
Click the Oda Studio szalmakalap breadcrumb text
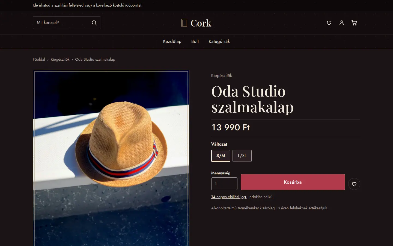tap(95, 59)
